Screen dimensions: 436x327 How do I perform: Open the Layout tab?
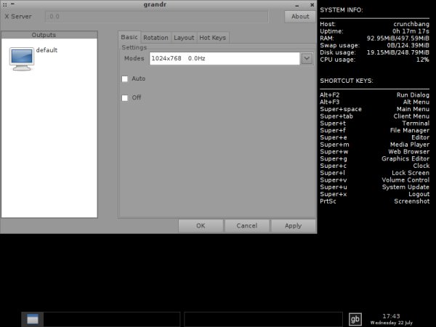(184, 38)
